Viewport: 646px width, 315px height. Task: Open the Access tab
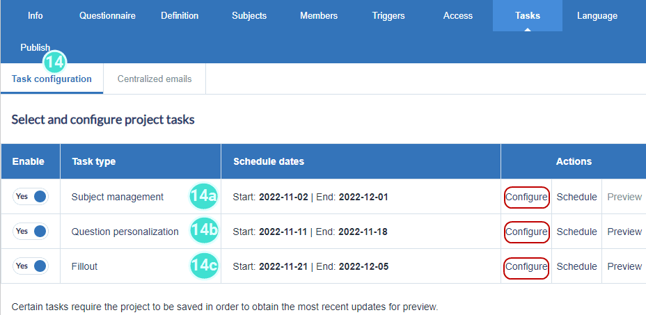tap(458, 16)
